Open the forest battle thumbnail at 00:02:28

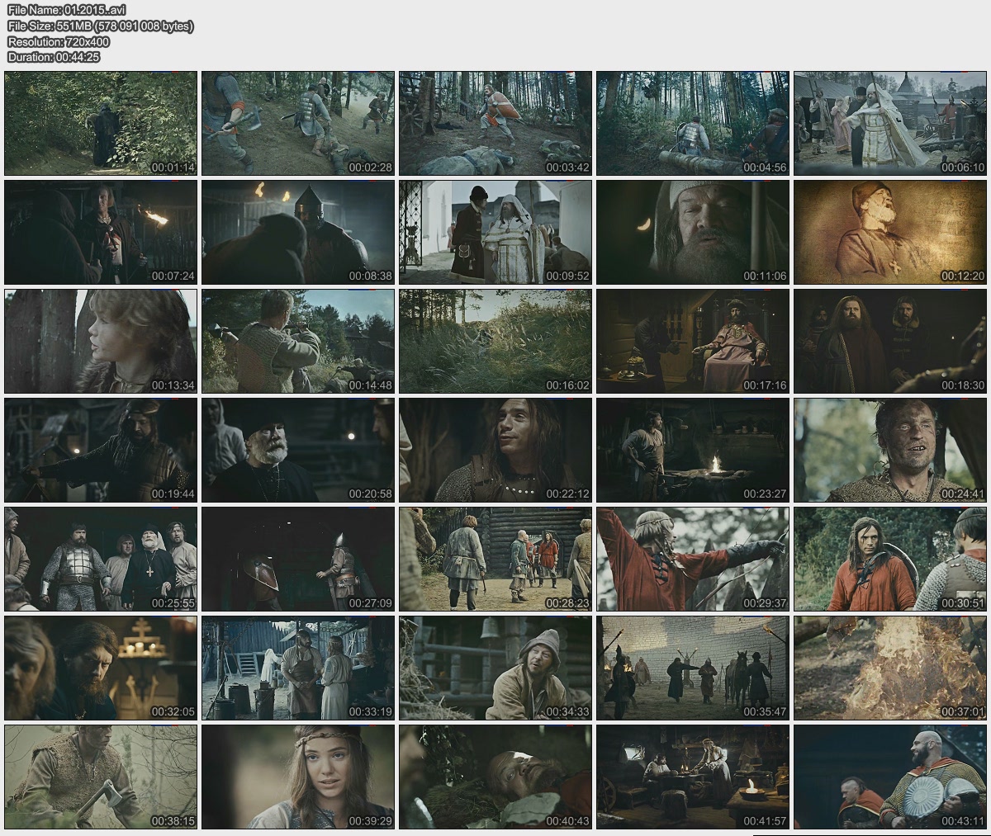coord(298,123)
